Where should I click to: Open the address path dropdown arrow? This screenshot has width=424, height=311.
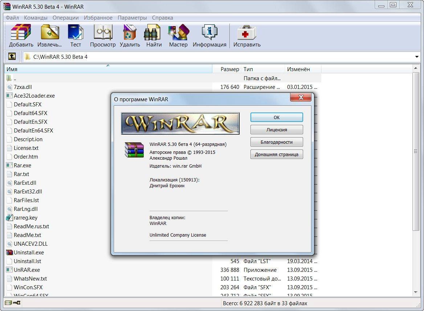[x=417, y=57]
